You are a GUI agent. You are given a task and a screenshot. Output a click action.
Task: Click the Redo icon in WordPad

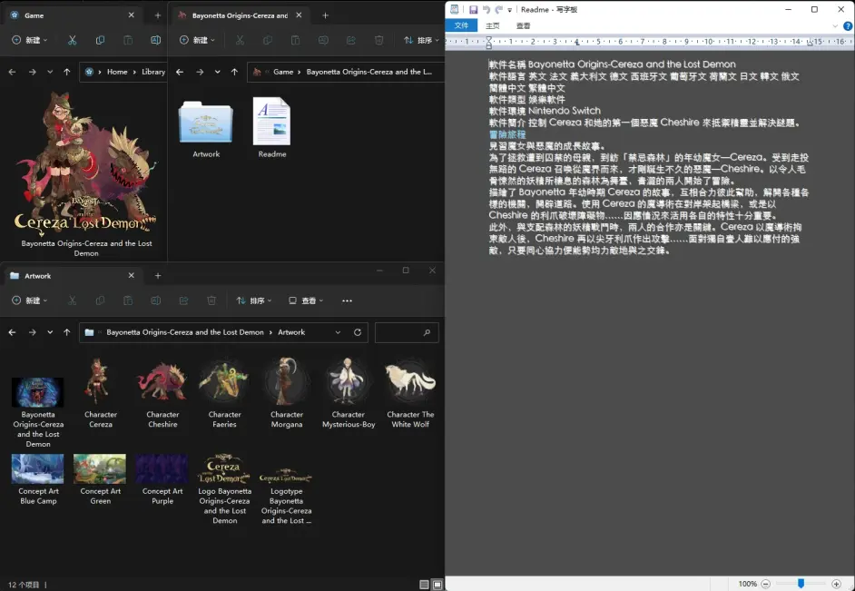(498, 9)
